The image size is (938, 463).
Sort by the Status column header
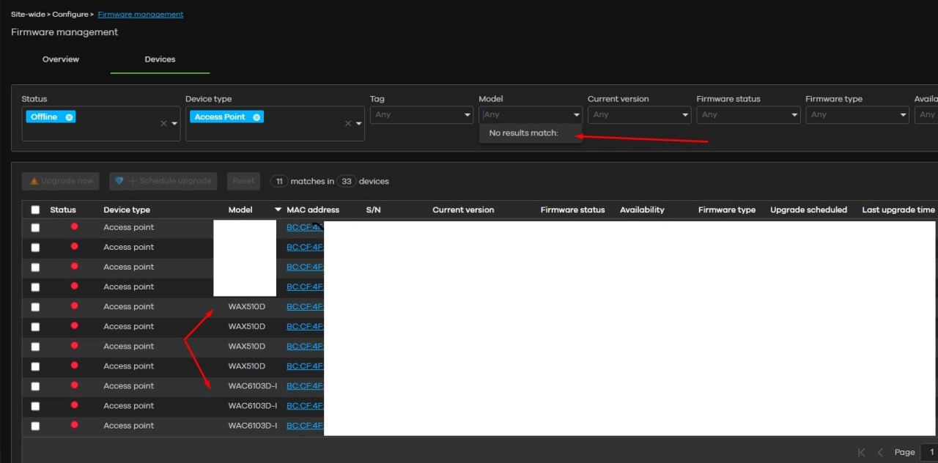63,210
